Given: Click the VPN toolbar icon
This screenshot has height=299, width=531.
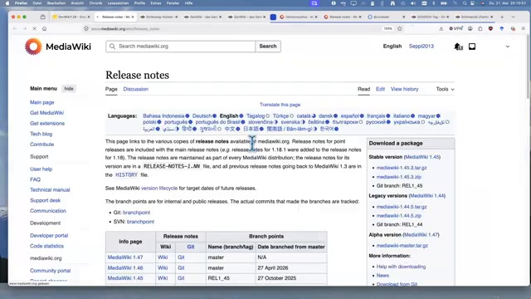Looking at the screenshot, I should click(455, 29).
